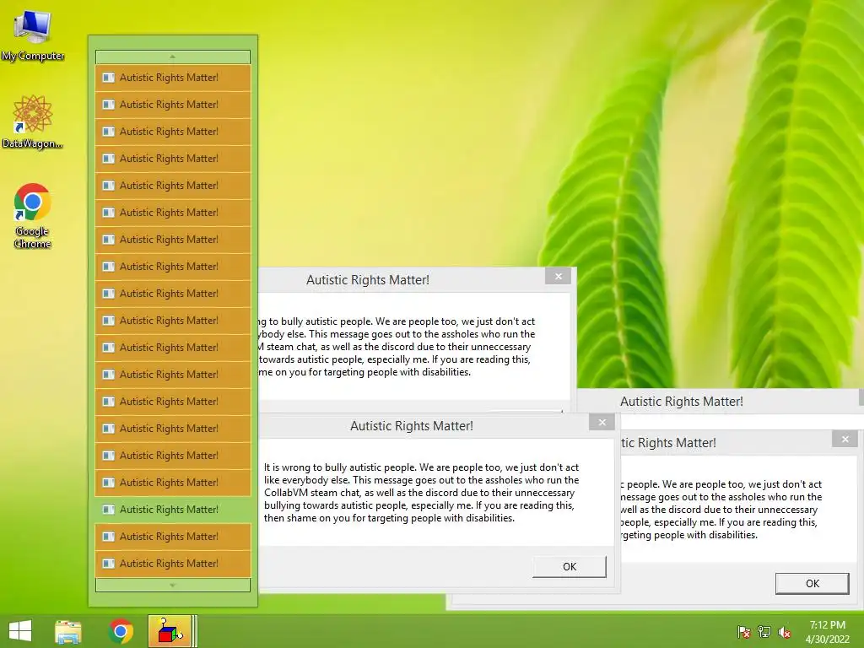The image size is (864, 648).
Task: Close the front center Autistic Rights Matter! dialog
Action: (602, 423)
